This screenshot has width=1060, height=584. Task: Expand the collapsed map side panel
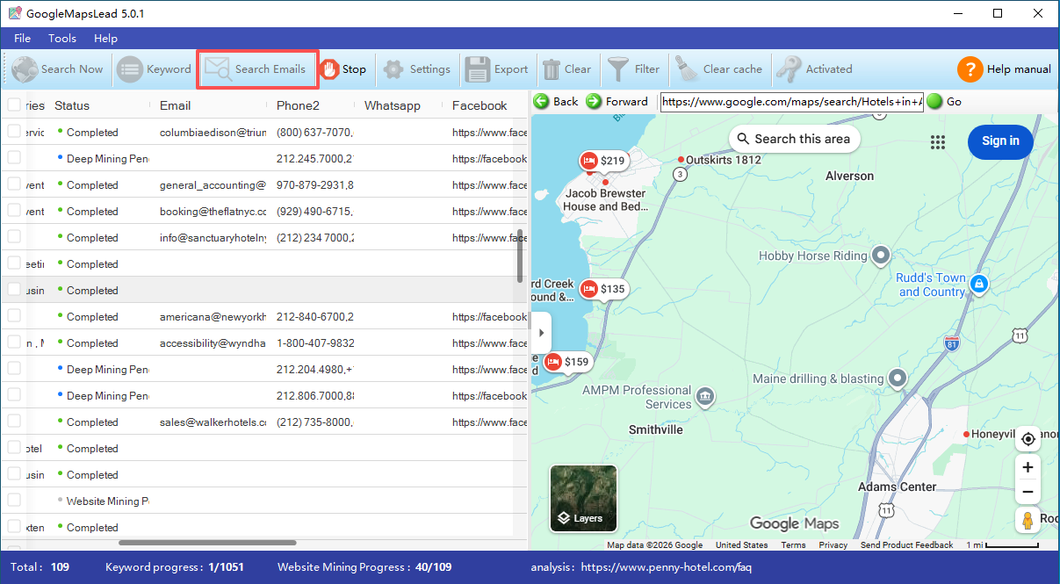pyautogui.click(x=541, y=333)
